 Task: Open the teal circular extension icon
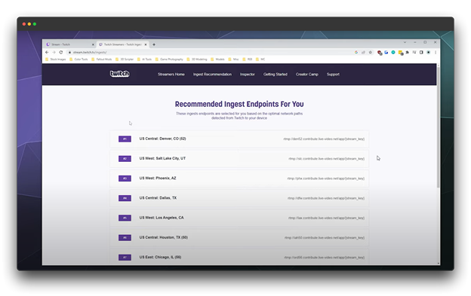pyautogui.click(x=393, y=52)
